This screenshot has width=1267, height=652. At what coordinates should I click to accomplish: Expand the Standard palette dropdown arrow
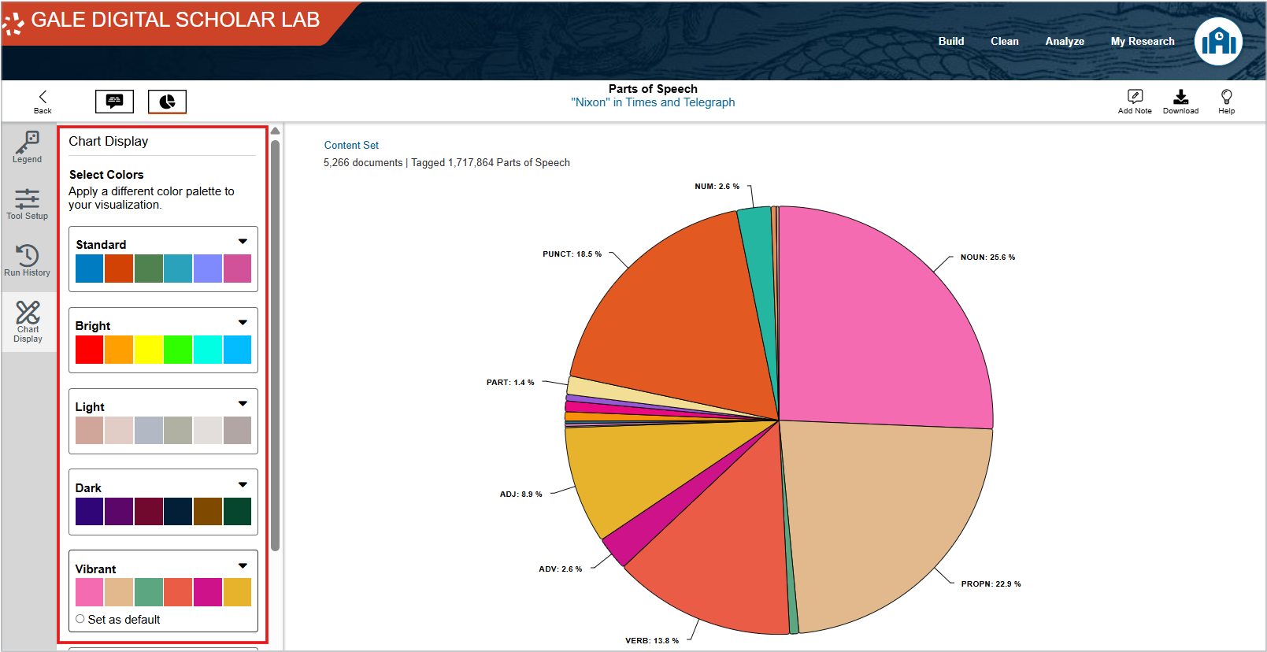tap(243, 242)
